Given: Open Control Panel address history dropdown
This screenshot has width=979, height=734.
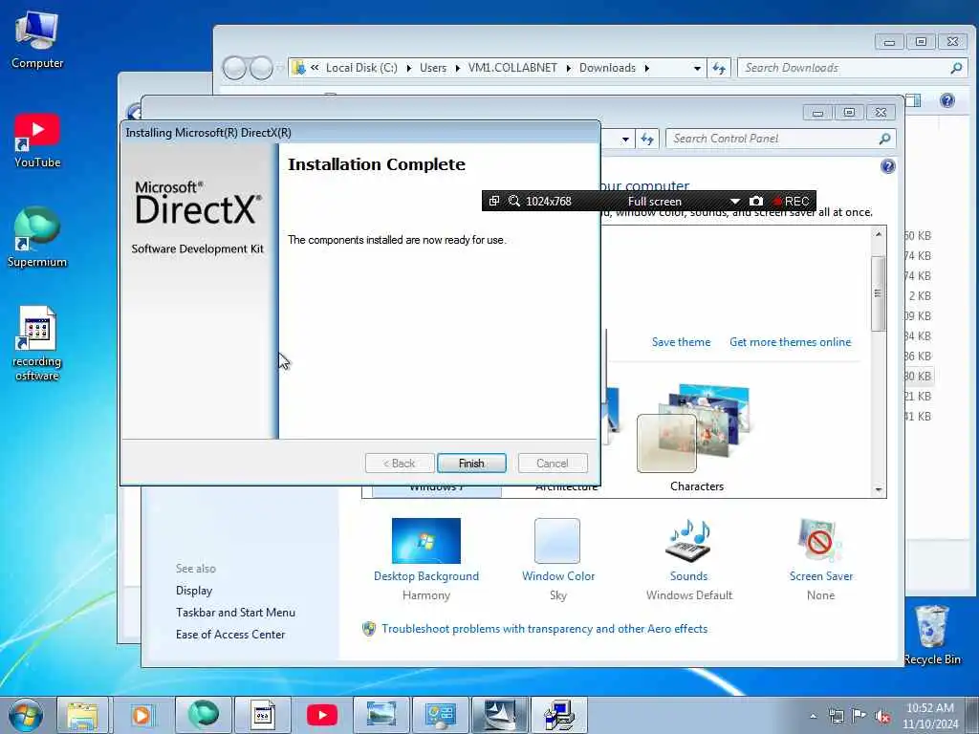Looking at the screenshot, I should click(x=625, y=140).
